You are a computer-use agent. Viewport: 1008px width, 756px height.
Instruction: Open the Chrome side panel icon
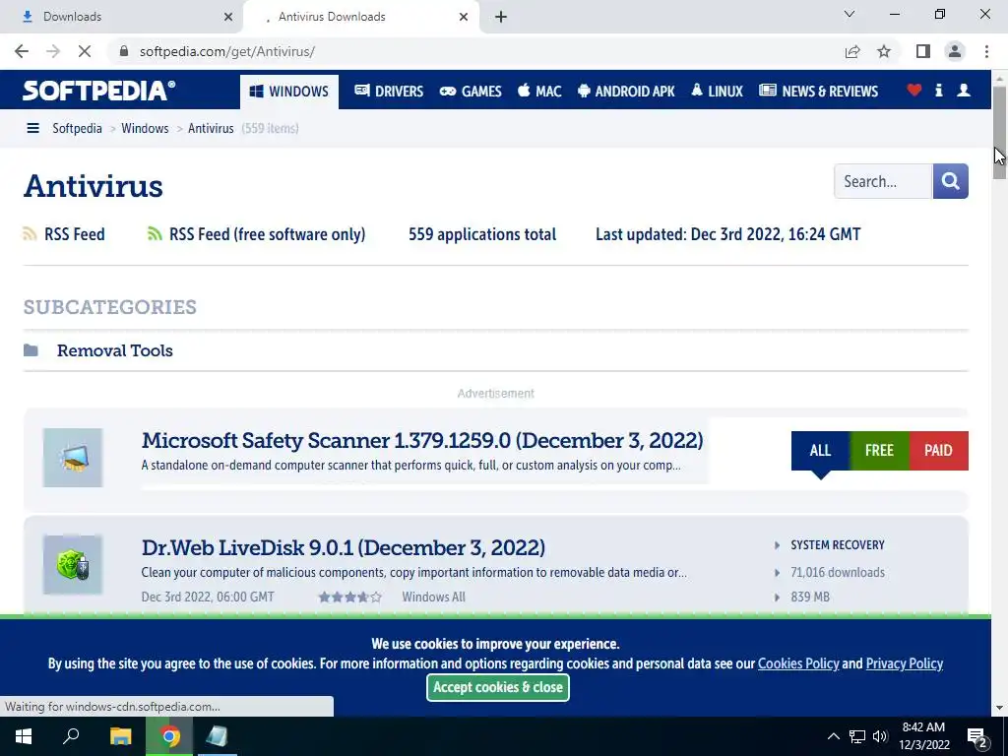tap(923, 51)
